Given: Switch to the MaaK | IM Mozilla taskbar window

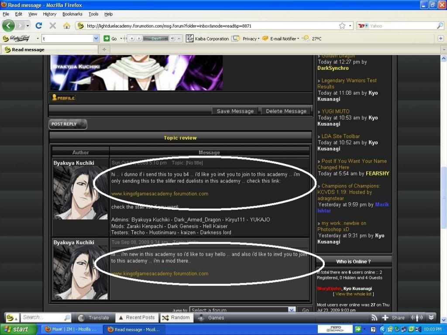Looking at the screenshot, I should click(x=71, y=329).
